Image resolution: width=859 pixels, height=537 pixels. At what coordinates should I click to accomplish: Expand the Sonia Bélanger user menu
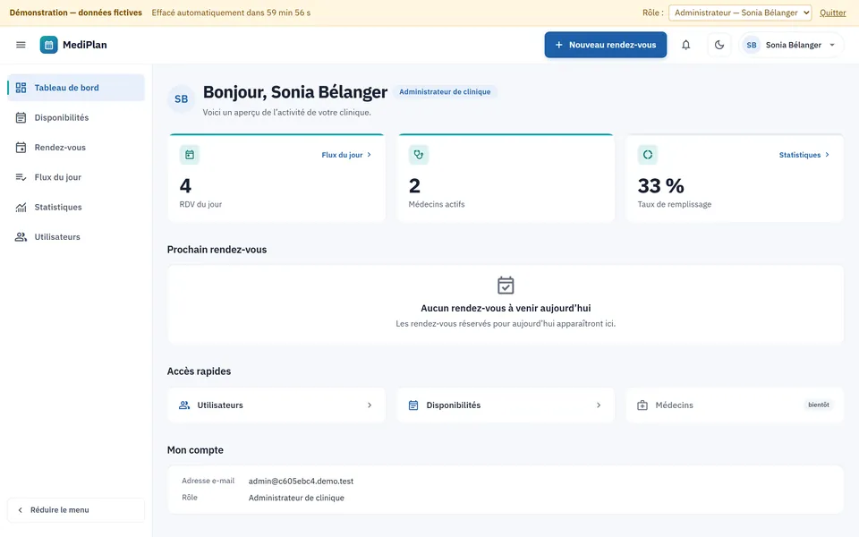coord(792,45)
